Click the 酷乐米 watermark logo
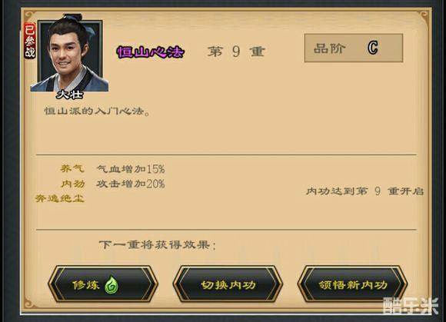The image size is (446, 322). (411, 306)
